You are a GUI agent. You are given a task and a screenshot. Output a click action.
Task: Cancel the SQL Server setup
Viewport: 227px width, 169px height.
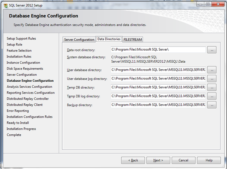183,160
